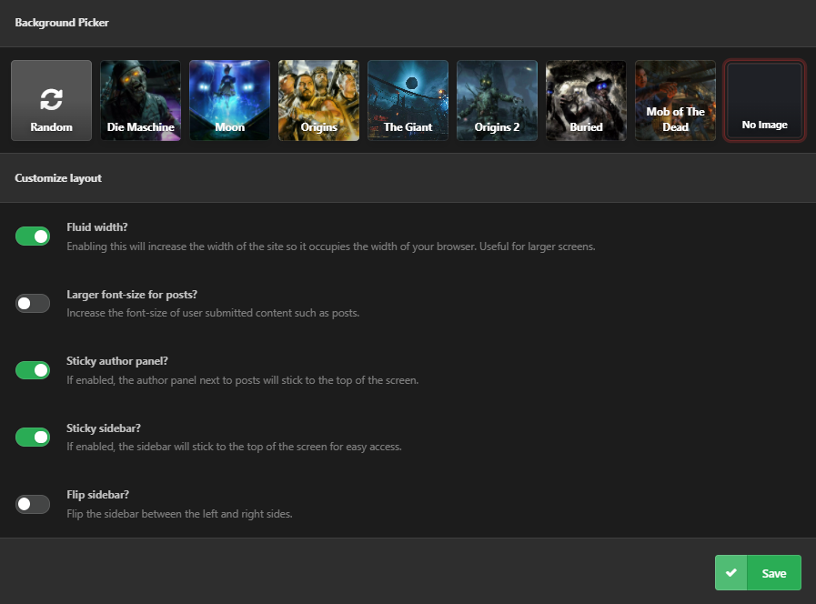Select the Die Maschine background thumbnail
This screenshot has width=816, height=604.
pyautogui.click(x=140, y=100)
